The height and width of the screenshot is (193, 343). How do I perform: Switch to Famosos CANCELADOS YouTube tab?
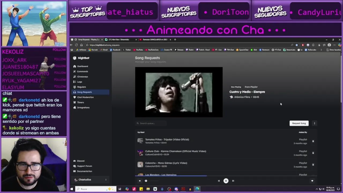155,39
